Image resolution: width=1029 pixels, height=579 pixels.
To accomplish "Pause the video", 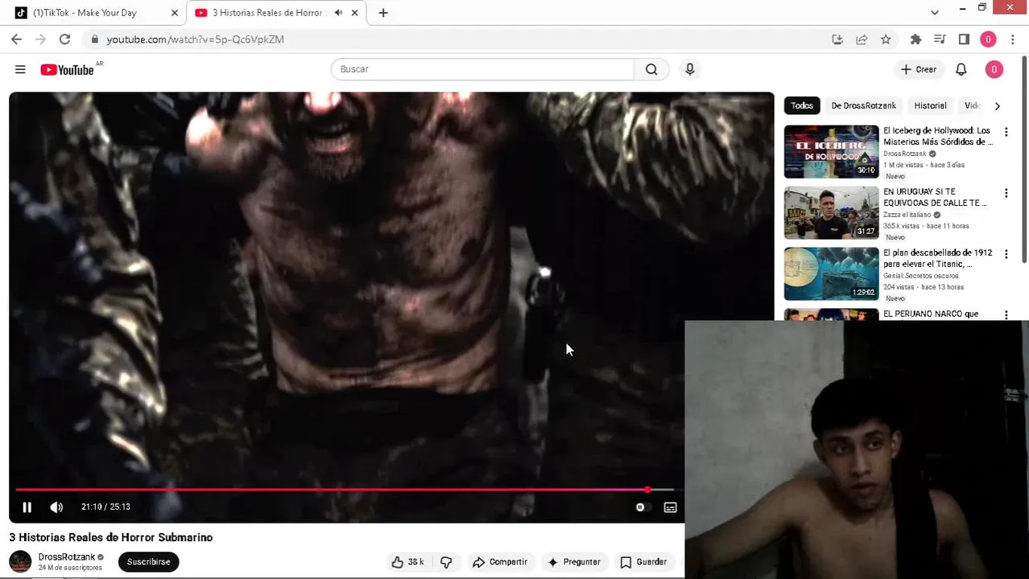I will (x=27, y=507).
